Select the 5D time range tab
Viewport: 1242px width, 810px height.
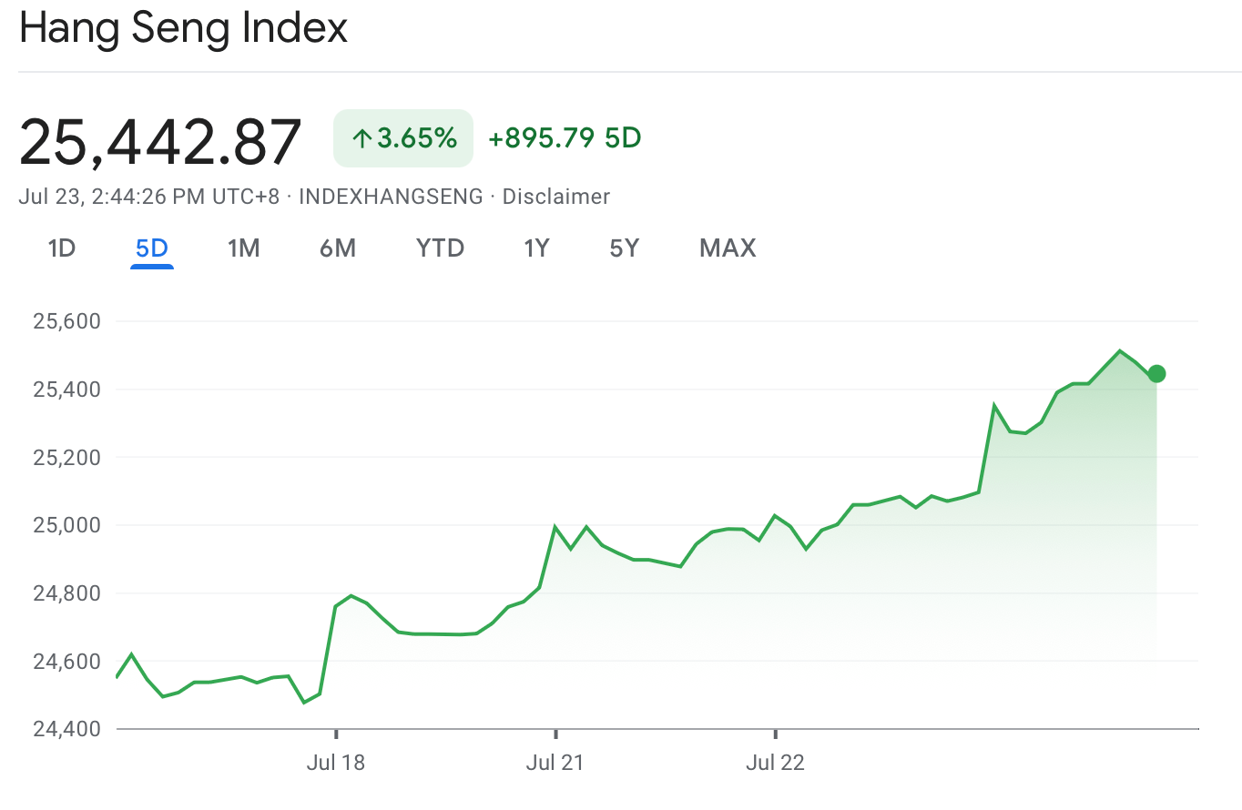pos(152,248)
